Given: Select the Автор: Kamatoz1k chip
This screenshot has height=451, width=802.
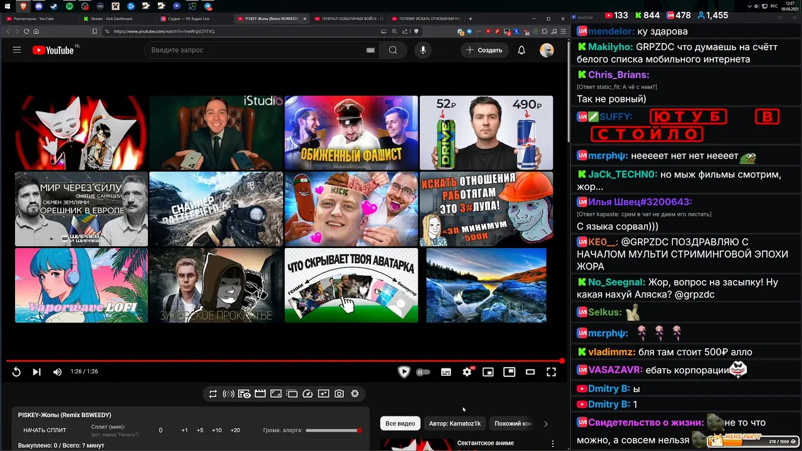Looking at the screenshot, I should tap(455, 423).
